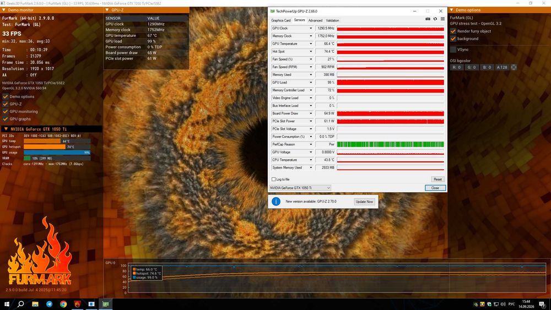Click the System Memory Used value 2933 MB
The width and height of the screenshot is (551, 310).
pyautogui.click(x=326, y=167)
